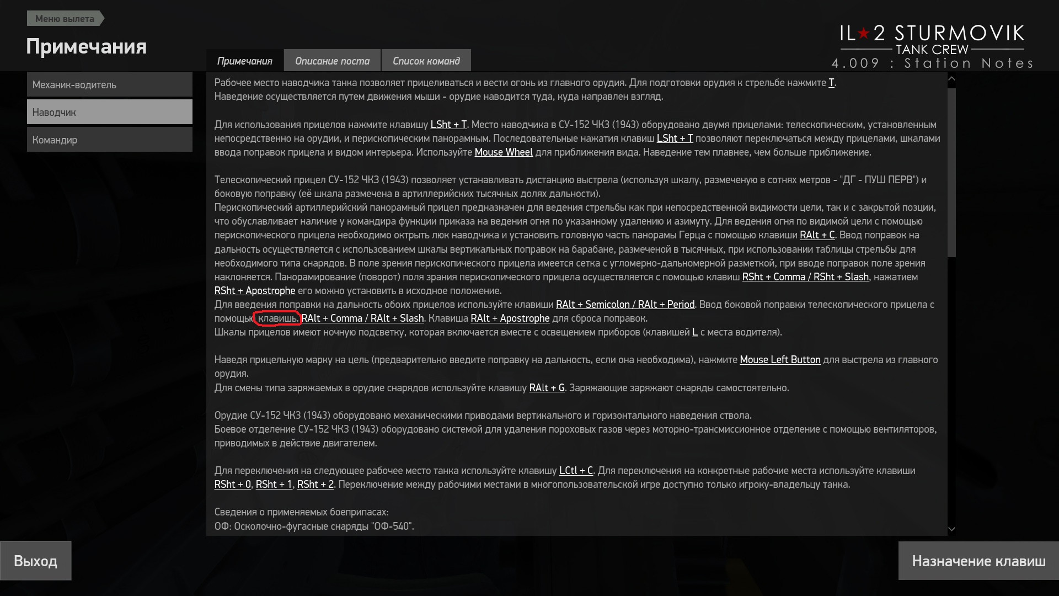Click RAlt + Comma / RAlt + Slash link
Image resolution: width=1059 pixels, height=596 pixels.
[x=362, y=318]
